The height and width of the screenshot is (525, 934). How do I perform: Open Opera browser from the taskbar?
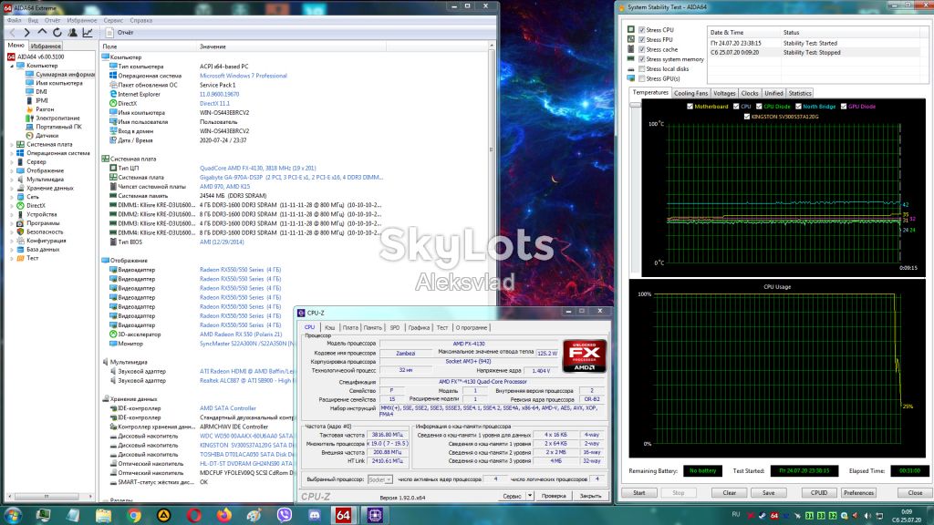193,515
